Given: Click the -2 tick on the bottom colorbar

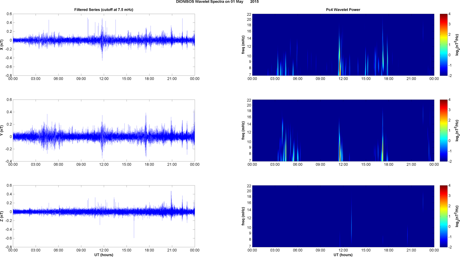Looking at the screenshot, I should (450, 247).
